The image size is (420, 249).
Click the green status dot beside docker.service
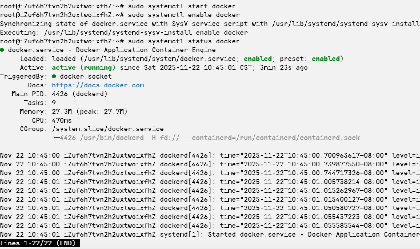2,50
